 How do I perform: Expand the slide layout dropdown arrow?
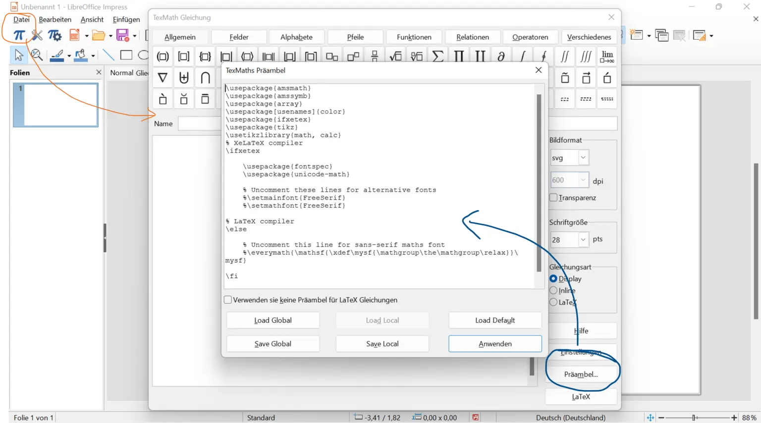point(711,36)
